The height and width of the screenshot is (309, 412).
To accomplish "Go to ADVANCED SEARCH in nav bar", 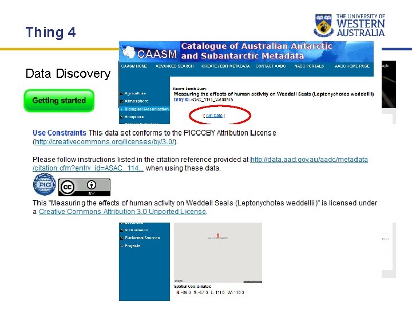I will (175, 66).
